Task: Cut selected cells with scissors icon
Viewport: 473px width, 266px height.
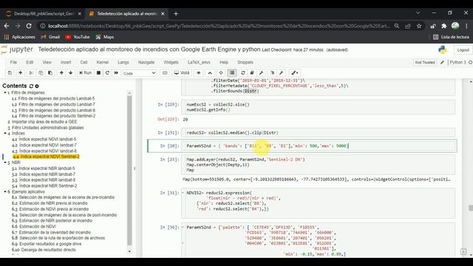Action: 31,73
